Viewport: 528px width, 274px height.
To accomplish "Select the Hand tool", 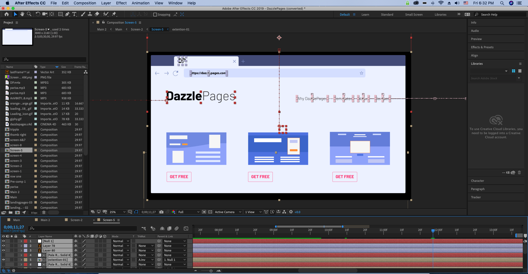I will click(22, 14).
